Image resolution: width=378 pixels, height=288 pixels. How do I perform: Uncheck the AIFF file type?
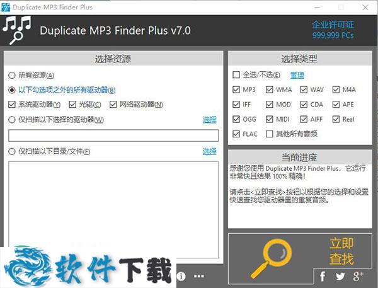pos(304,119)
